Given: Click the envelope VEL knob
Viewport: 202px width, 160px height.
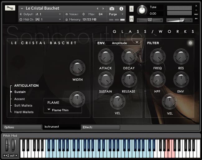Looking at the screenshot, I should pyautogui.click(x=117, y=102).
